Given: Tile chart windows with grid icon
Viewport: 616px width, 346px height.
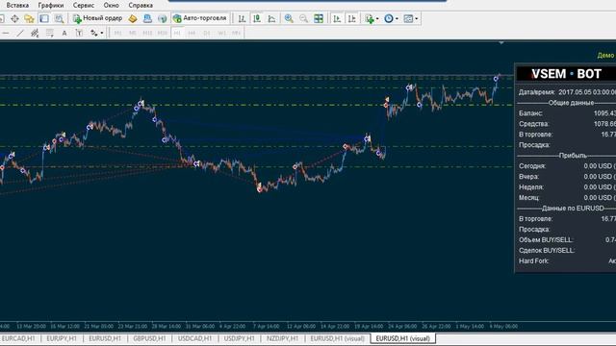Looking at the screenshot, I should click(319, 18).
